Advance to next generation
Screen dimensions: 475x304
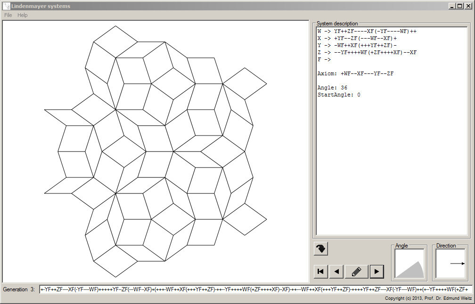(x=377, y=272)
